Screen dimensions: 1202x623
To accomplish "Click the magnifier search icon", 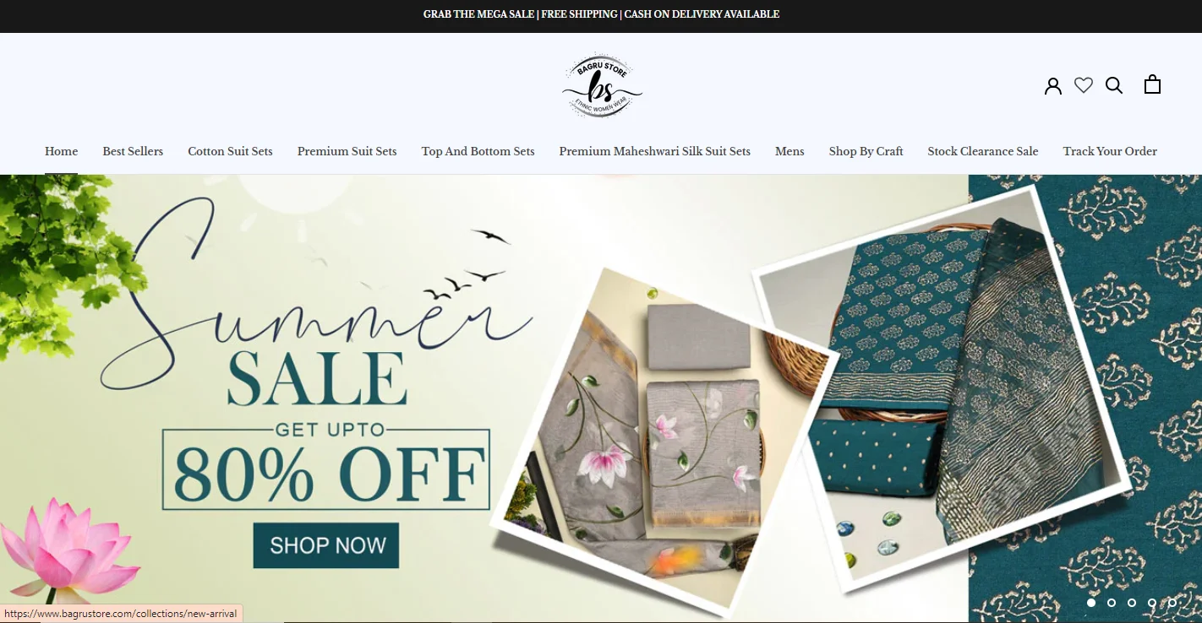I will coord(1114,85).
